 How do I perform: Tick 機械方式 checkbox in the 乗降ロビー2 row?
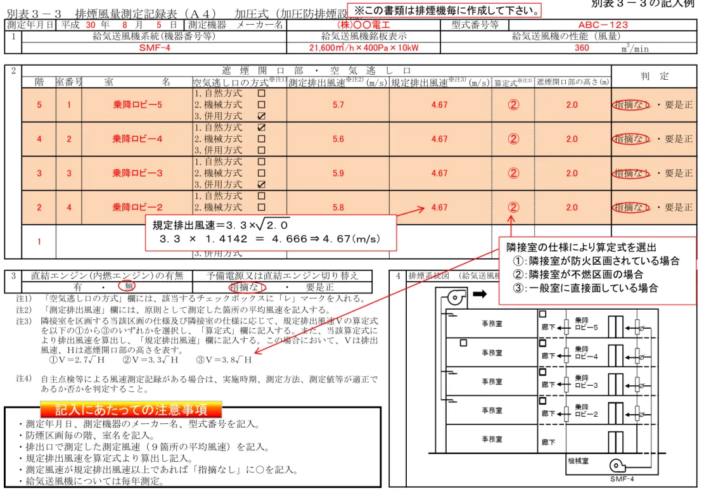pyautogui.click(x=261, y=207)
